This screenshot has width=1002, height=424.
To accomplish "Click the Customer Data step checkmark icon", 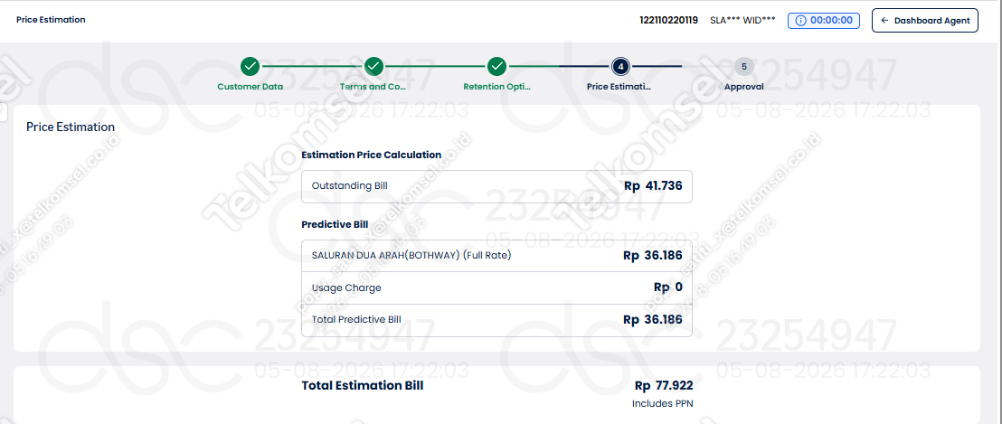I will tap(250, 66).
